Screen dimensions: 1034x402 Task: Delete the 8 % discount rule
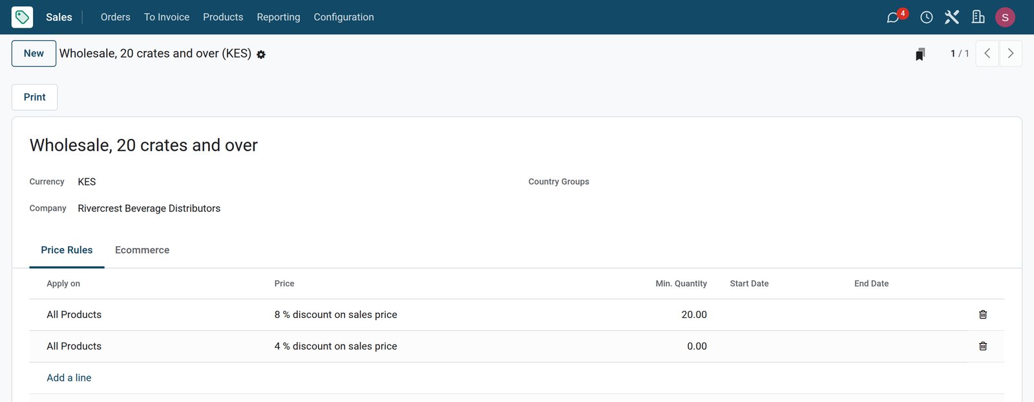coord(983,315)
